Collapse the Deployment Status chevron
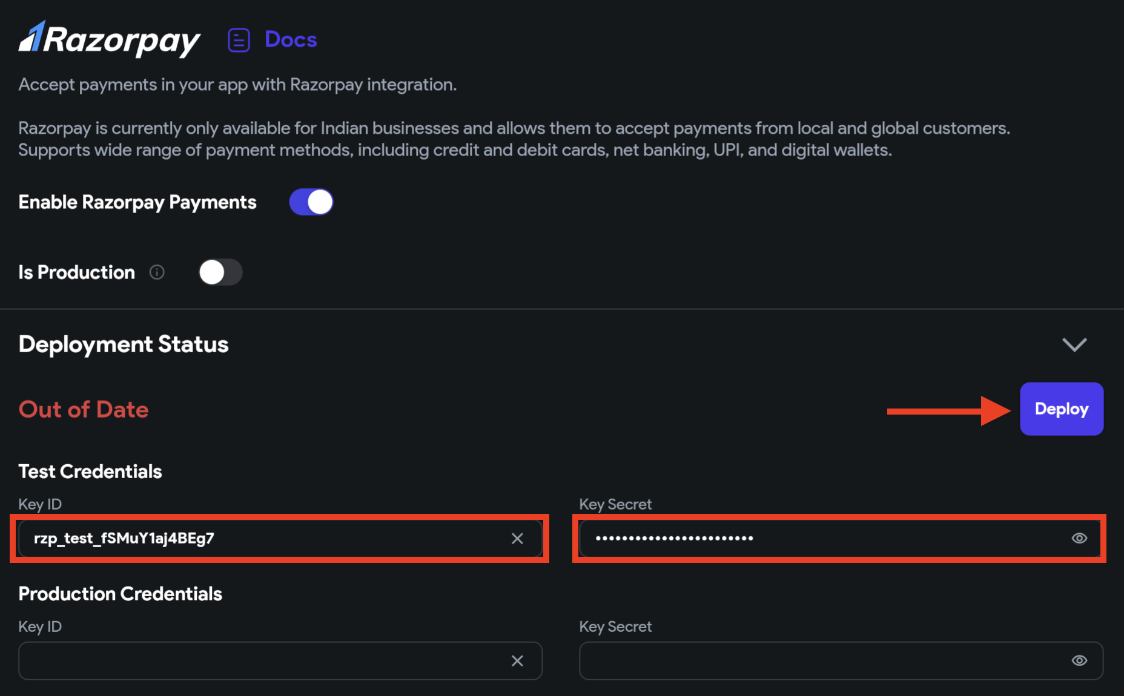 coord(1074,344)
